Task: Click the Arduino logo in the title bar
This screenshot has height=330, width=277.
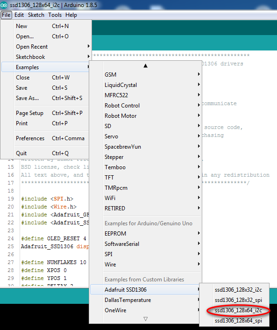Action: click(x=4, y=5)
